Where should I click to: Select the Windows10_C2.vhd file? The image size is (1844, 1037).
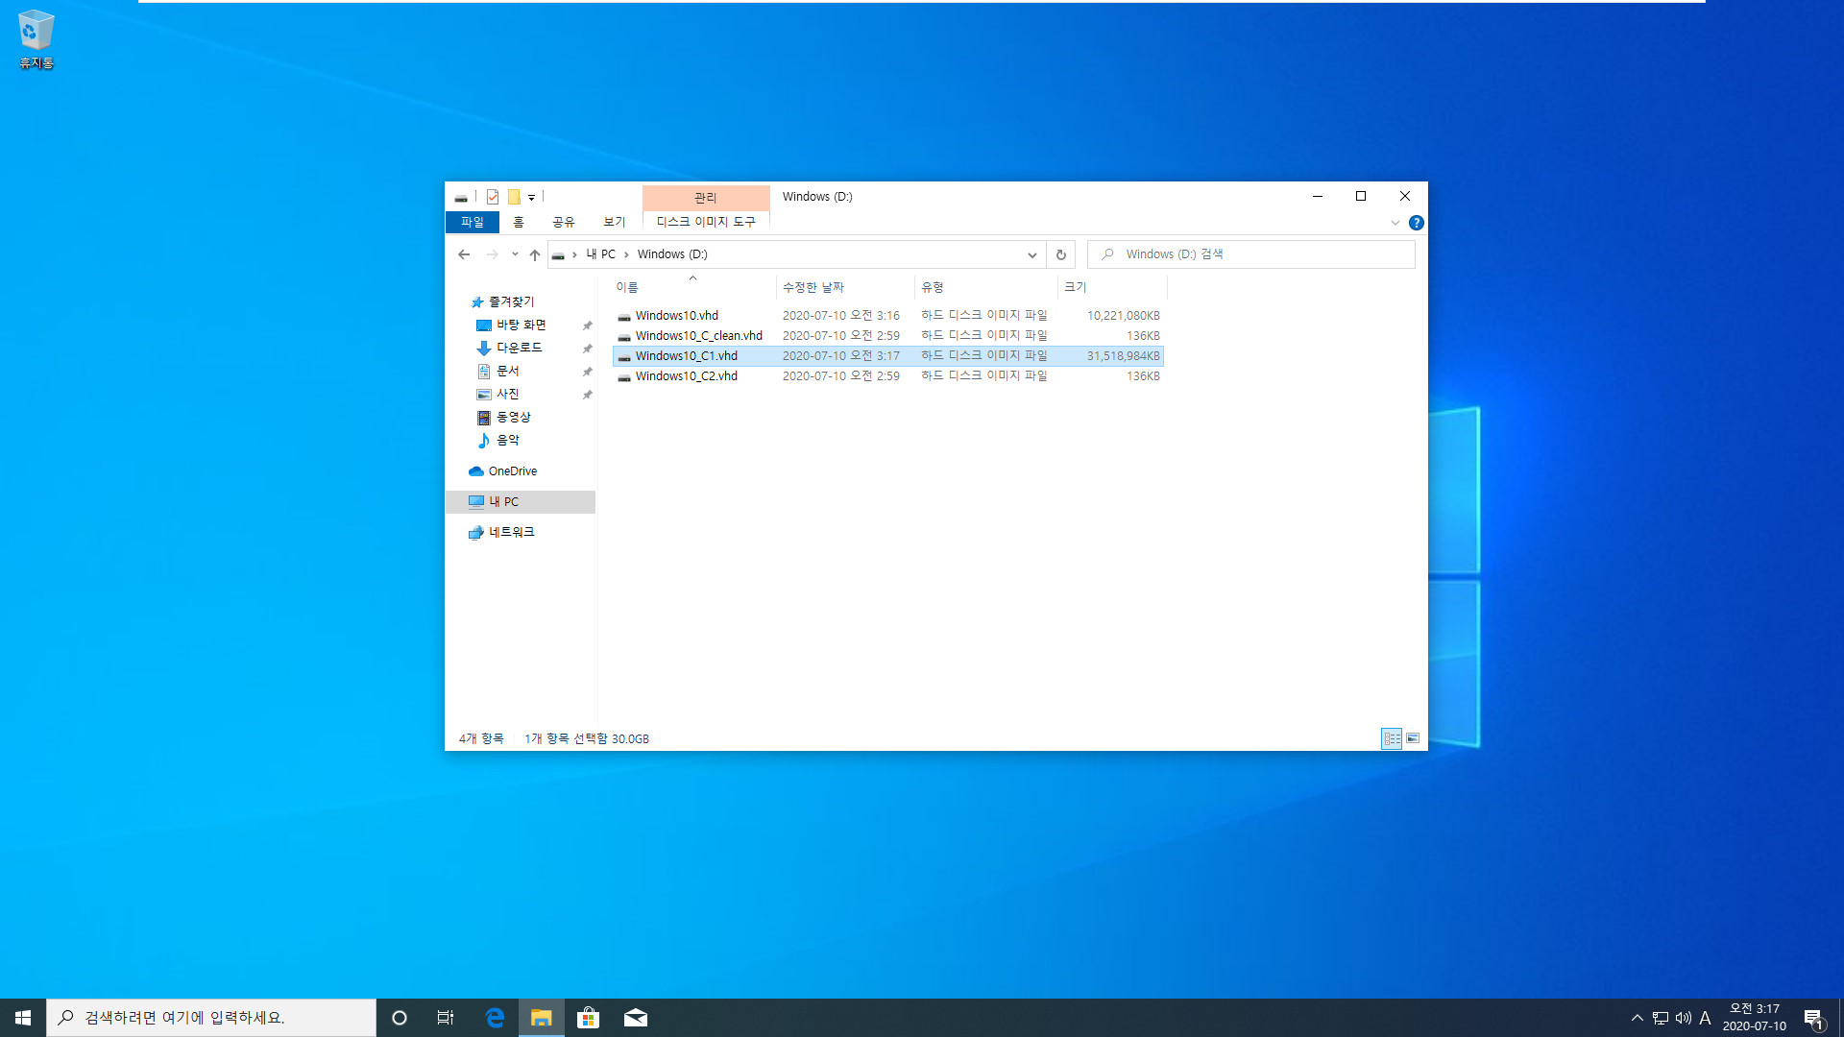click(x=888, y=376)
